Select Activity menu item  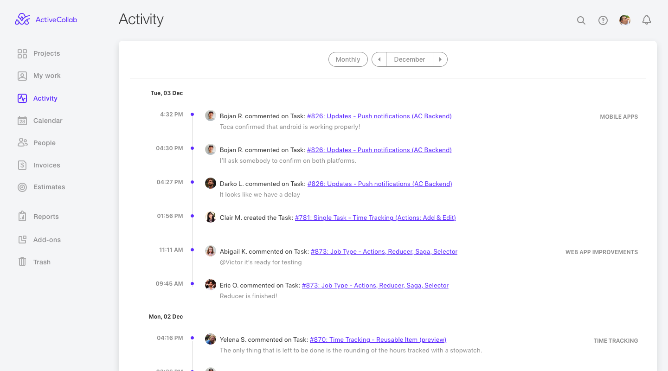tap(45, 98)
